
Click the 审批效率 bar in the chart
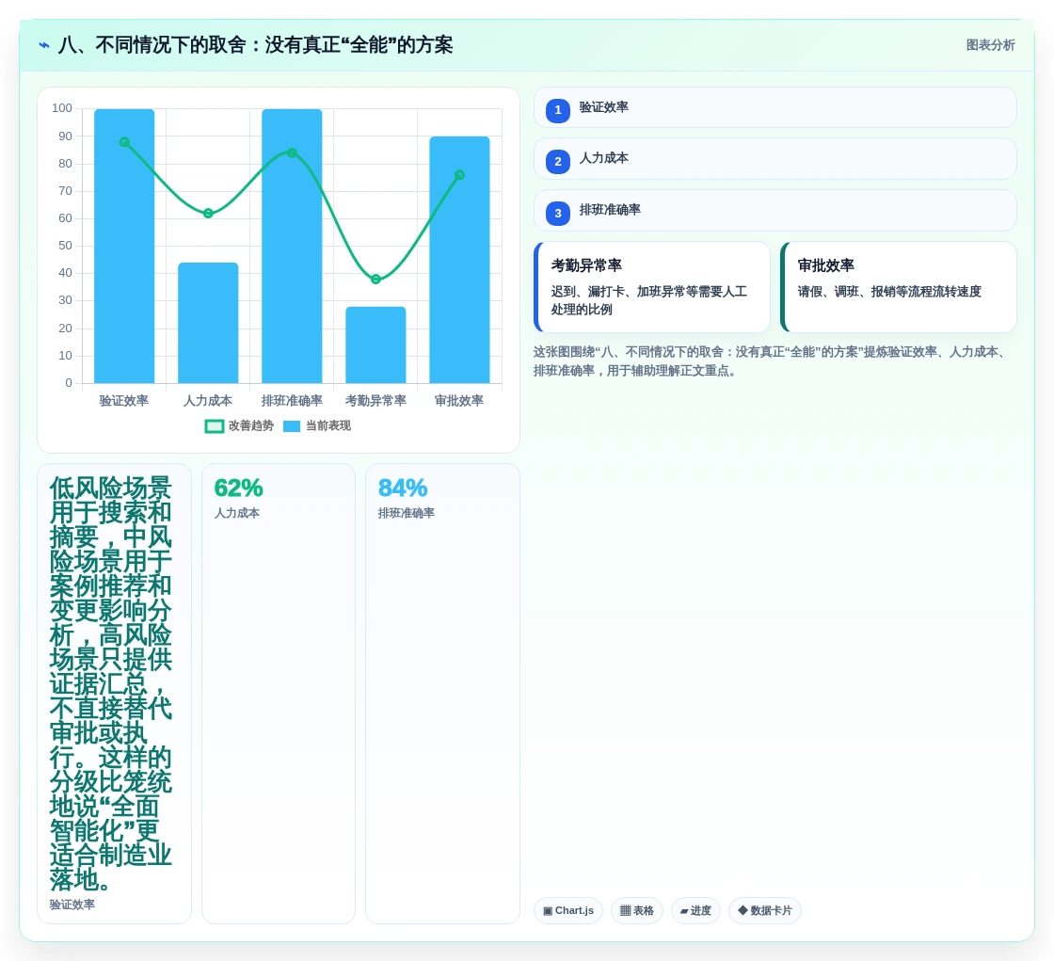460,260
